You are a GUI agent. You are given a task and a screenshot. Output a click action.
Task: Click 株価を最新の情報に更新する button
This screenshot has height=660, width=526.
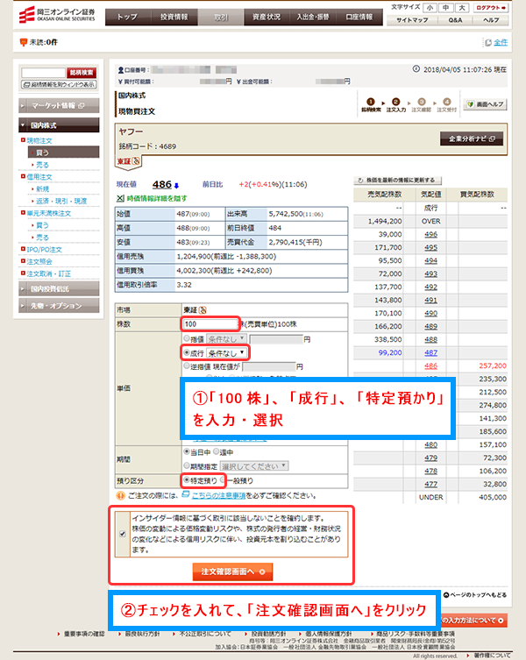point(397,181)
